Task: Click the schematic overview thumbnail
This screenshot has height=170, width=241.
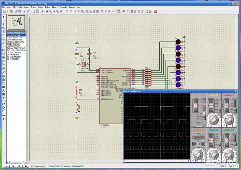Action: click(x=16, y=22)
